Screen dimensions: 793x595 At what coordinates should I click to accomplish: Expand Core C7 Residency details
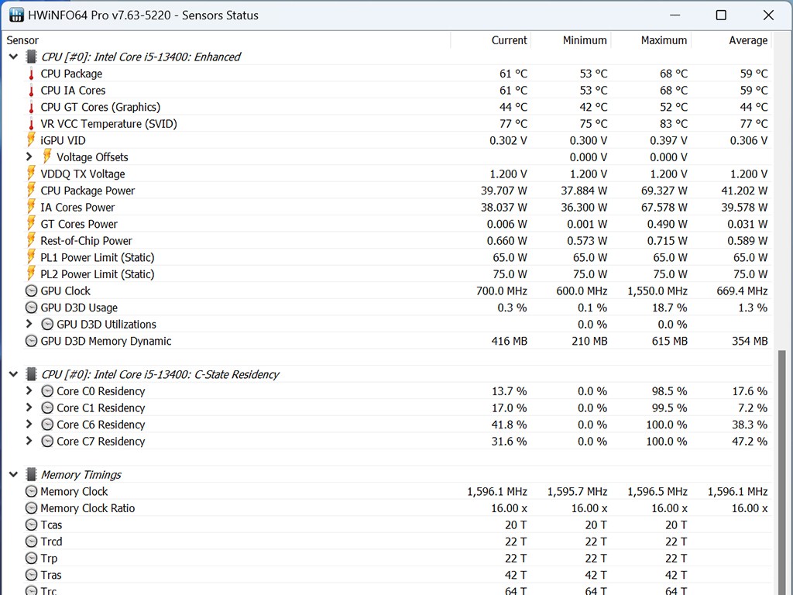pyautogui.click(x=29, y=442)
